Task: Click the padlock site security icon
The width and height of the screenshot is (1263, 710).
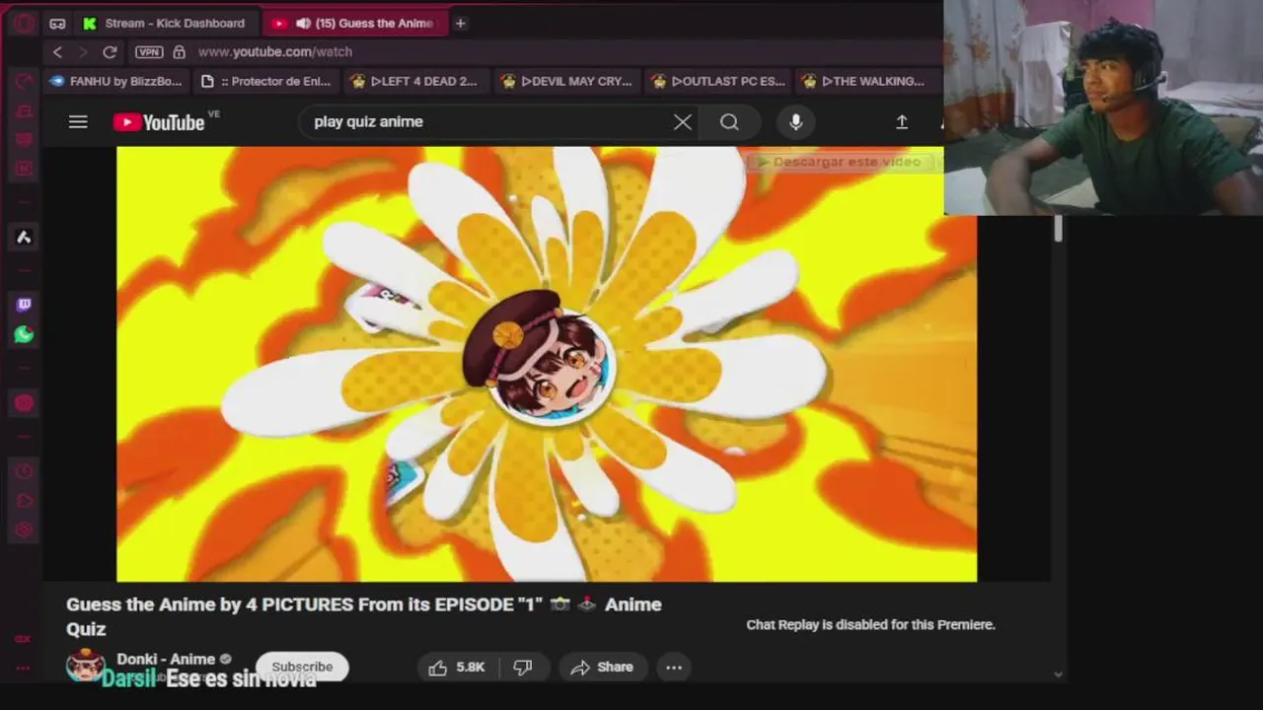Action: tap(179, 51)
